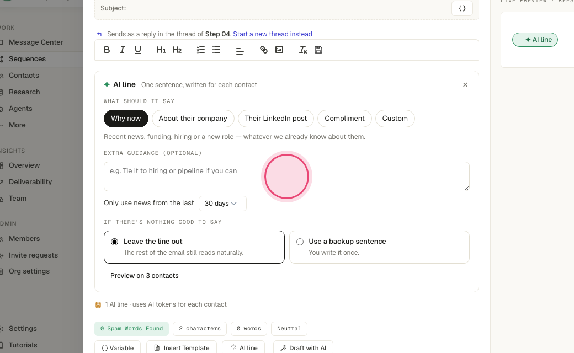Open Agents in the sidebar
574x353 pixels.
[x=20, y=108]
